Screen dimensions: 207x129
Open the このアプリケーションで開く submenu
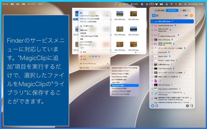(x=94, y=16)
